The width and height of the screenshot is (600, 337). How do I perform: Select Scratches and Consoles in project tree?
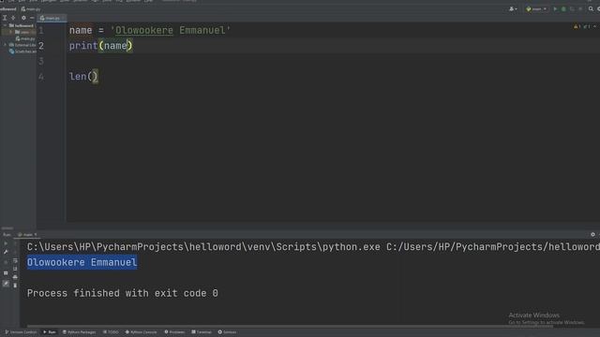point(22,51)
